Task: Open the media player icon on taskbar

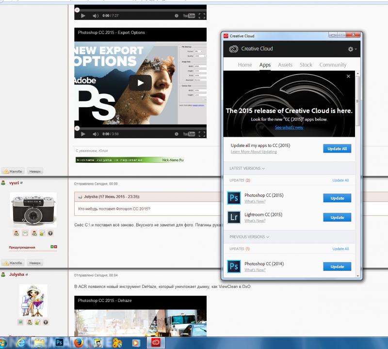Action: coord(136,343)
